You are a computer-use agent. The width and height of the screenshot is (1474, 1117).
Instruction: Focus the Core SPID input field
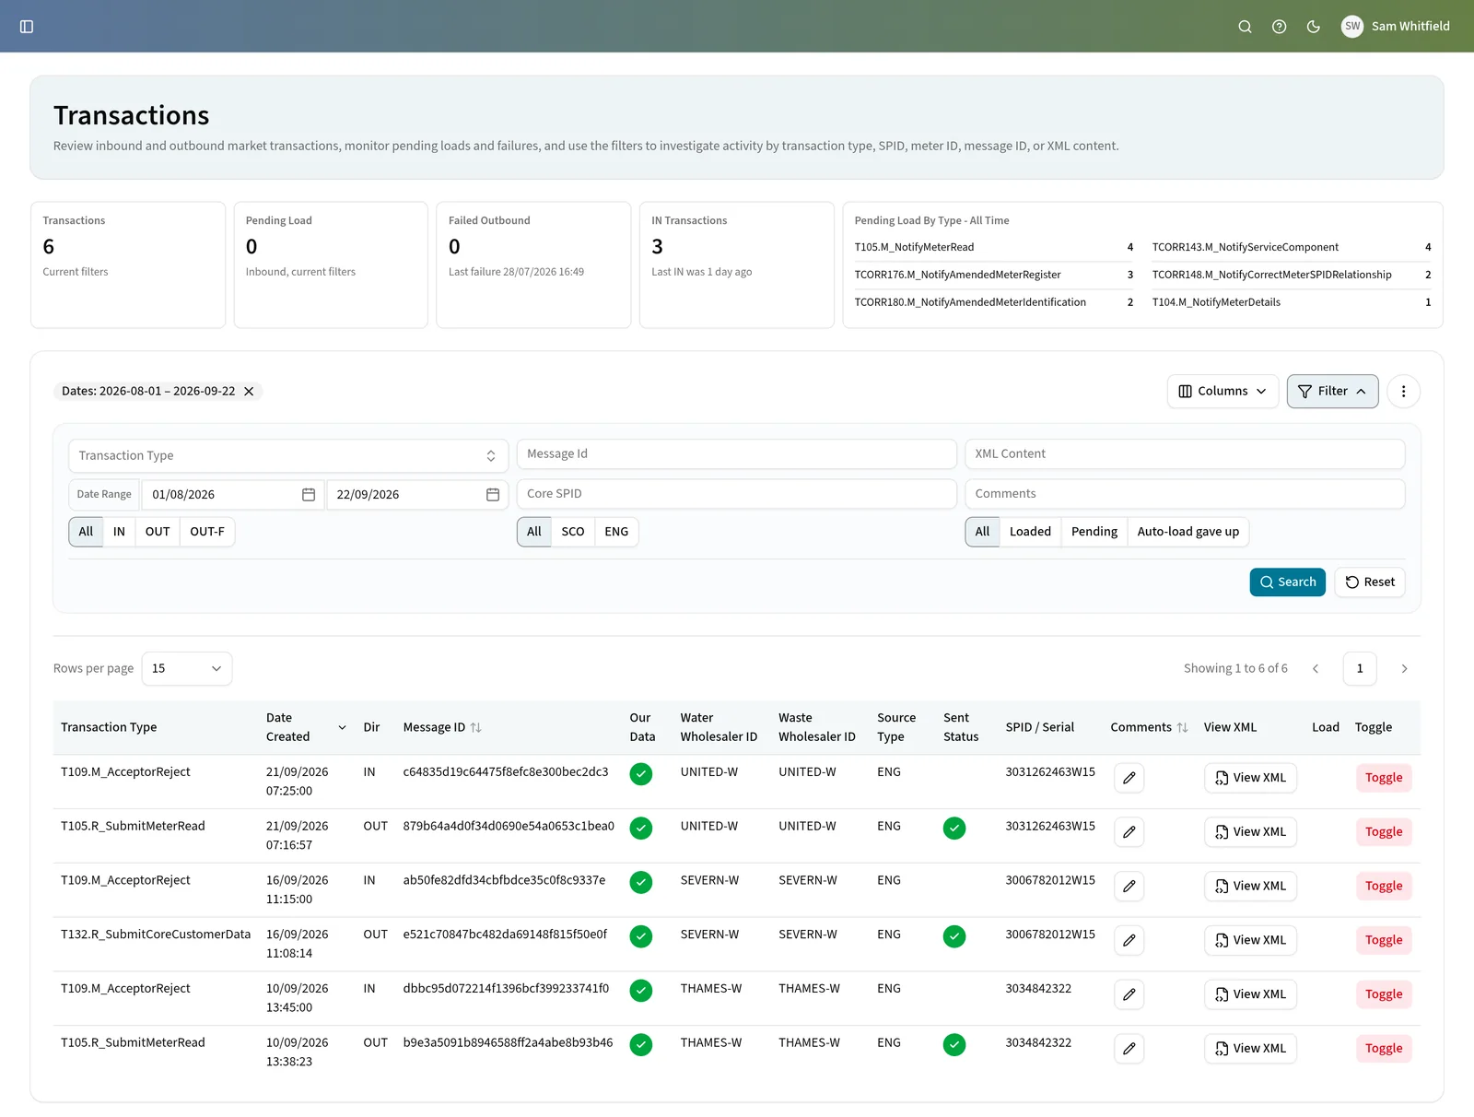[737, 494]
